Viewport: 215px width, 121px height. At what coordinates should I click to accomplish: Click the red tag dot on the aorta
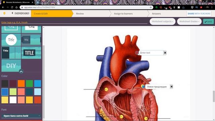tap(137, 53)
